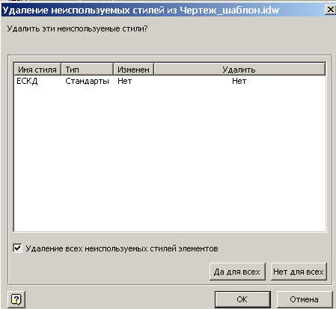The image size is (336, 309).
Task: Sort by the 'Тип' column header
Action: (87, 70)
